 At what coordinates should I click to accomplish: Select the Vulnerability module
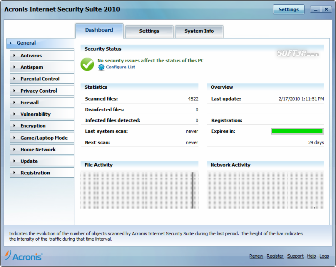(42, 114)
